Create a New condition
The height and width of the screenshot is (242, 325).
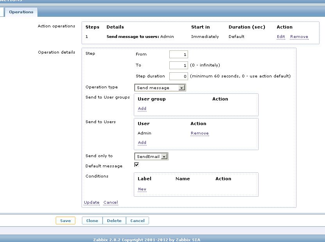point(142,189)
